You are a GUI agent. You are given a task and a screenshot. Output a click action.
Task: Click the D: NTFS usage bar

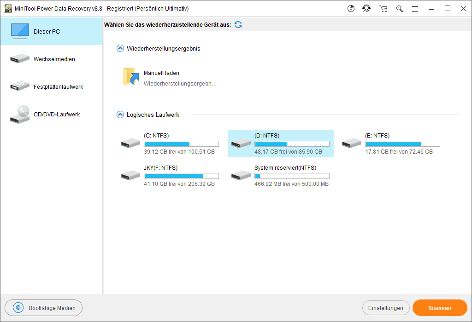(292, 144)
